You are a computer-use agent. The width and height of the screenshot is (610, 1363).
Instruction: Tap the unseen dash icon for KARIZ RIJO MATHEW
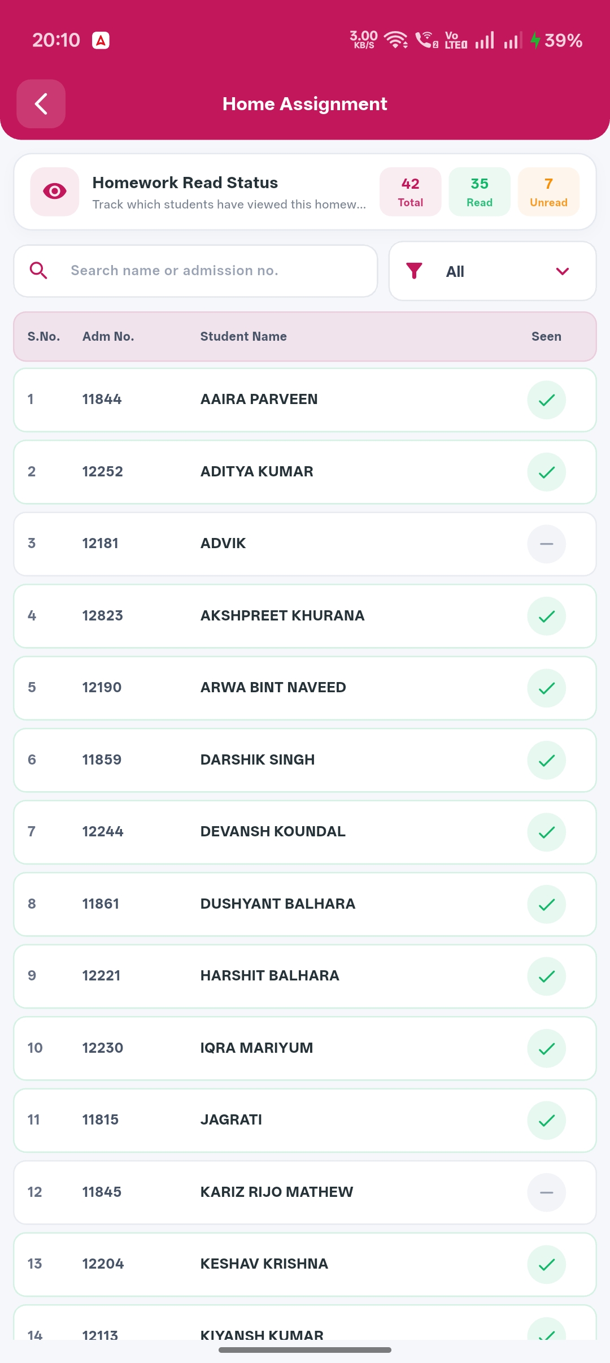(x=547, y=1192)
